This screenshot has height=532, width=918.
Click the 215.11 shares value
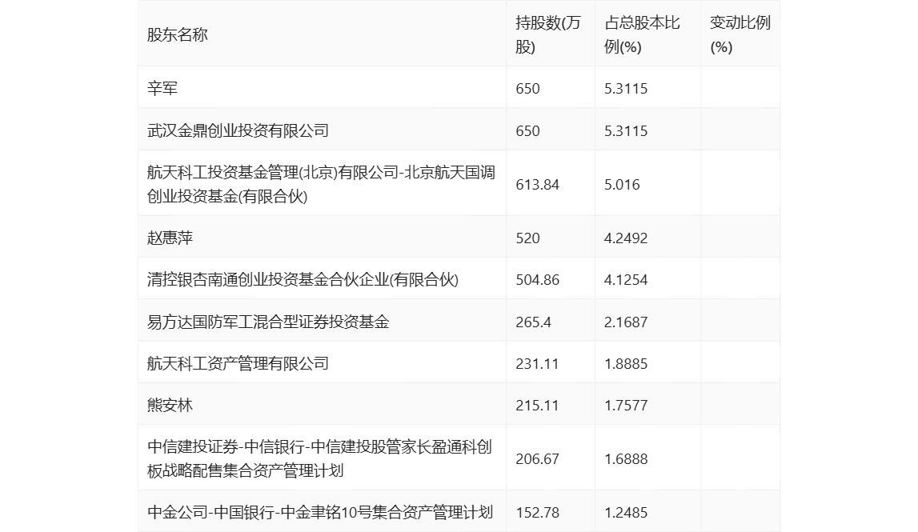537,405
